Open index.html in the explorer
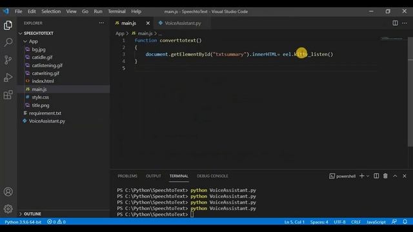413x232 pixels. [x=43, y=81]
